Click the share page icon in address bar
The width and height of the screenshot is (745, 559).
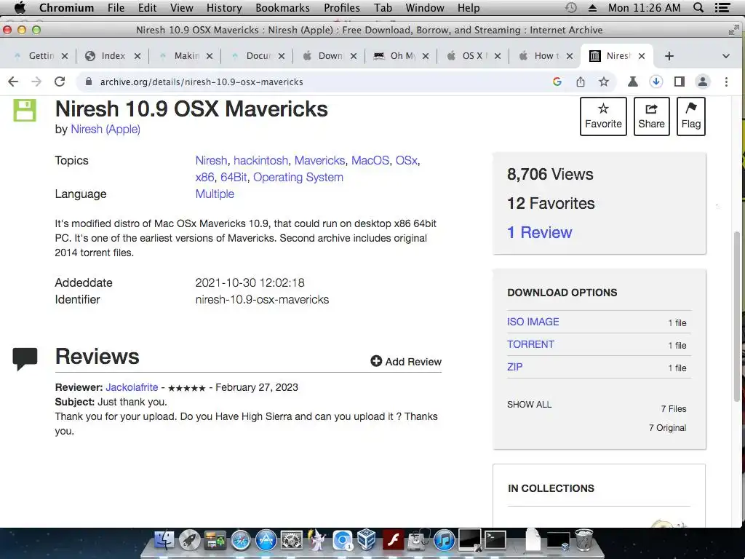pos(581,82)
